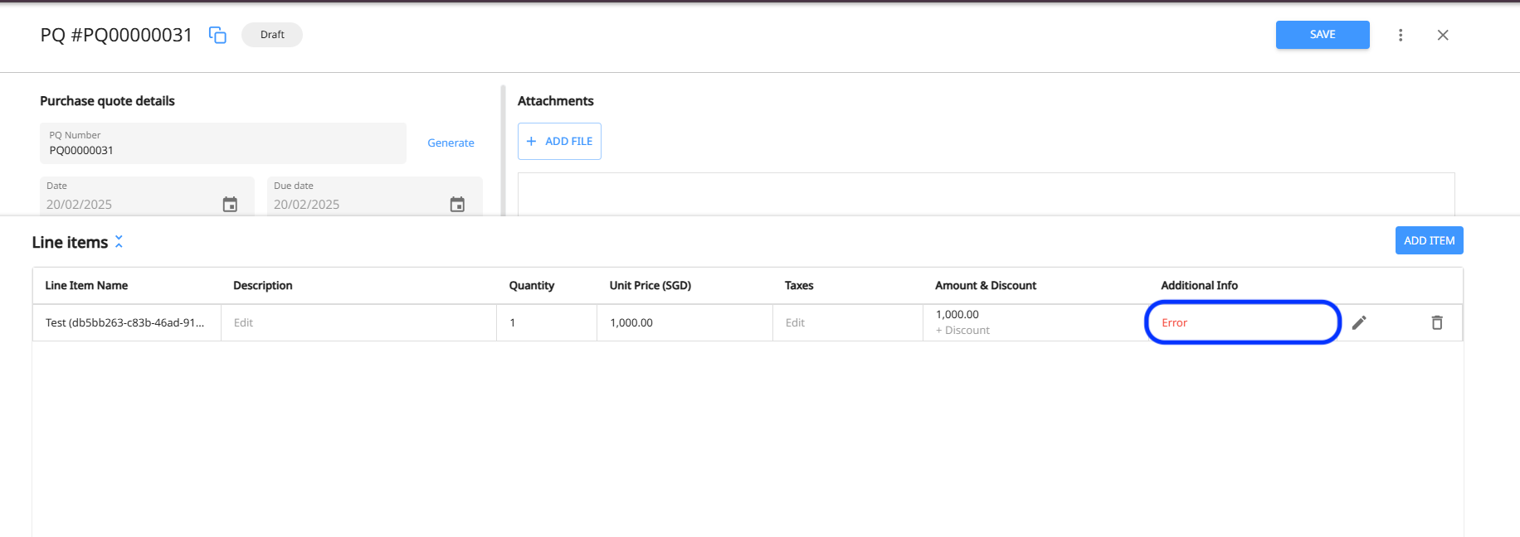Edit the Description cell
The height and width of the screenshot is (537, 1520).
pos(244,322)
